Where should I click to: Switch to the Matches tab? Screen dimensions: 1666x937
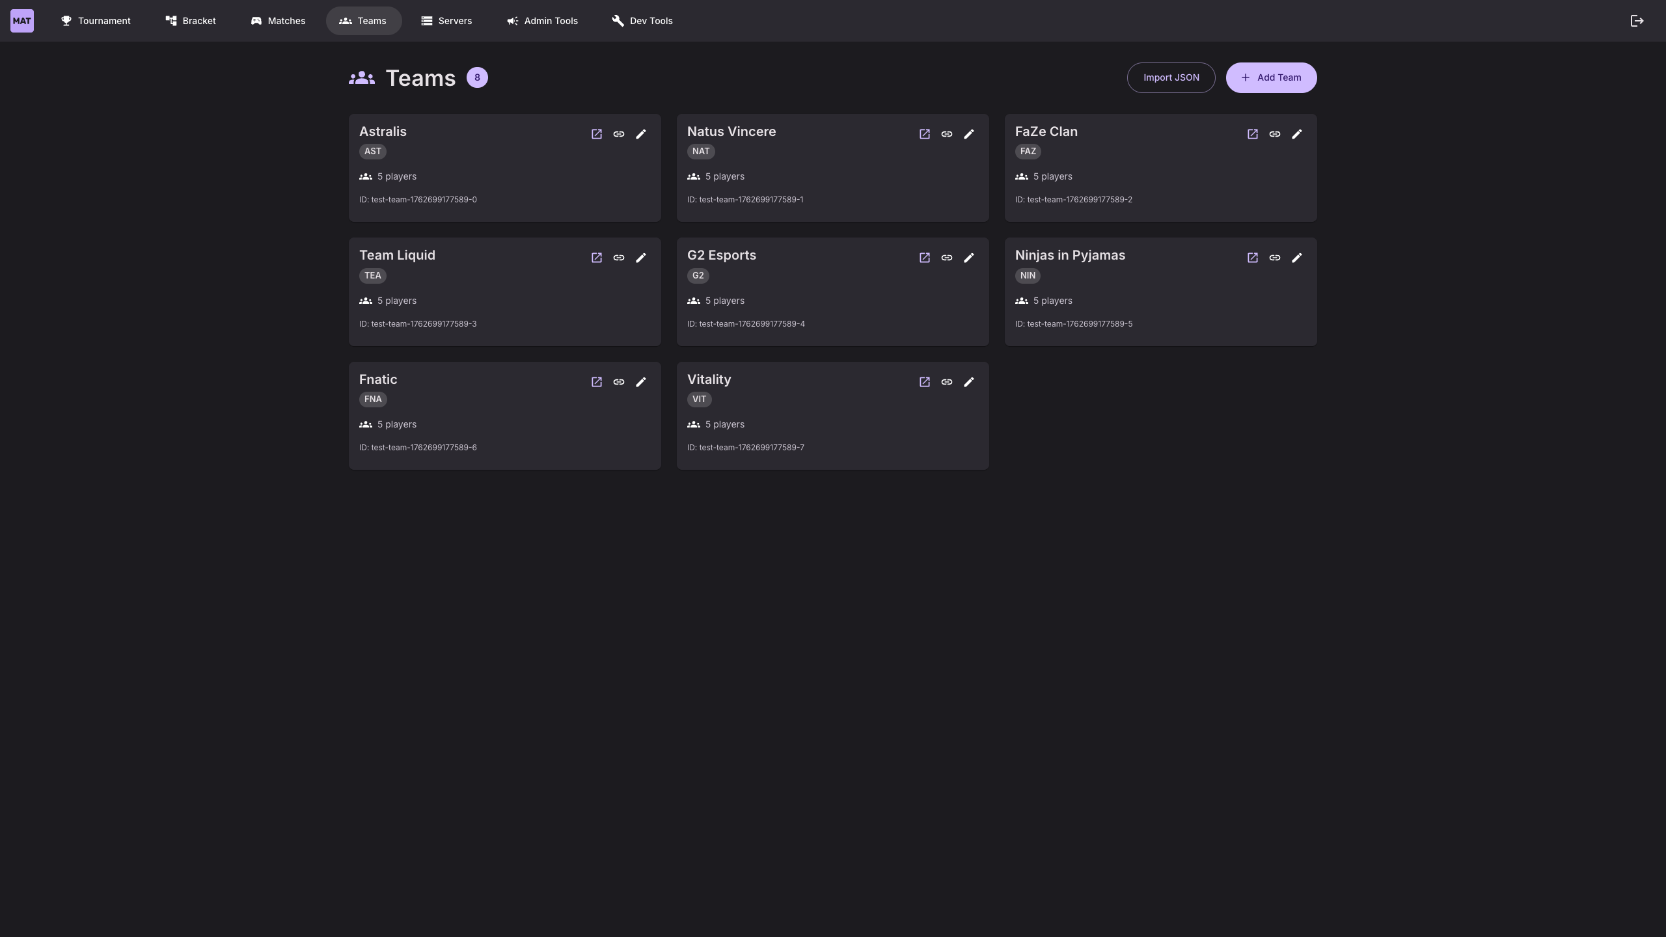point(278,21)
